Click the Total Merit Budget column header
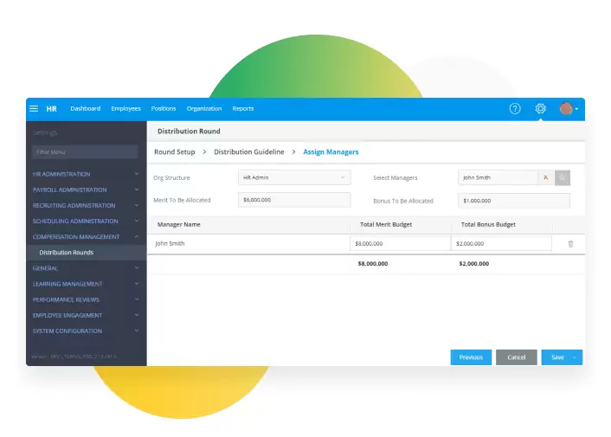This screenshot has height=437, width=611. coord(386,225)
